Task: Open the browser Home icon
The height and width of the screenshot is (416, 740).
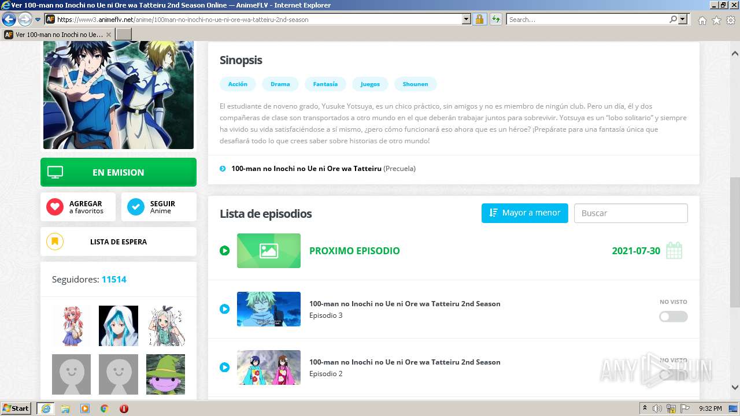Action: [702, 20]
